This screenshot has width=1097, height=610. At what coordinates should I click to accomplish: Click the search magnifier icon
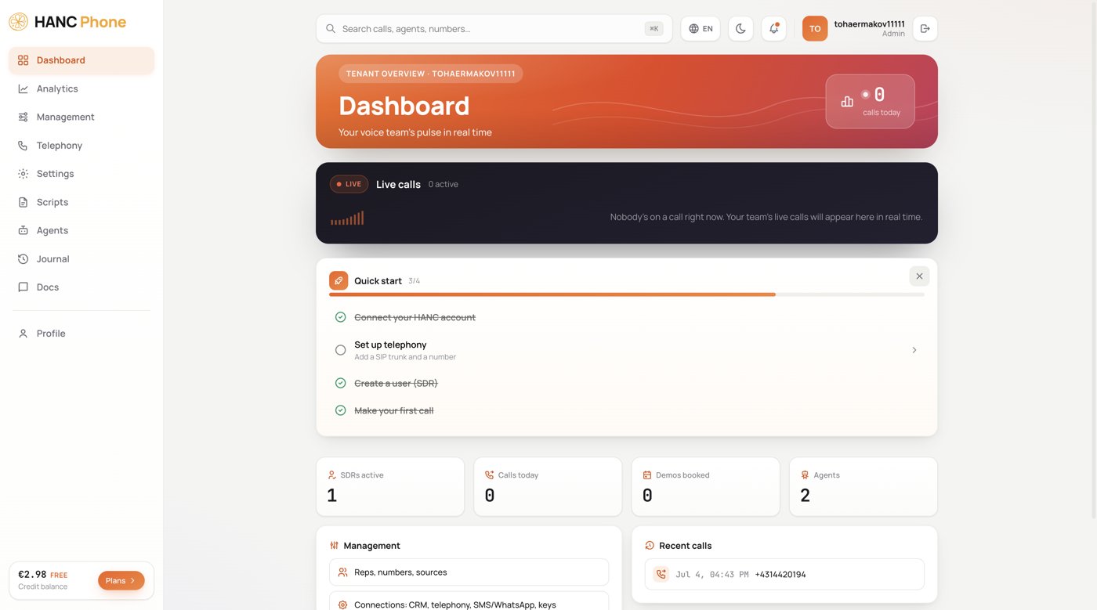pos(331,29)
